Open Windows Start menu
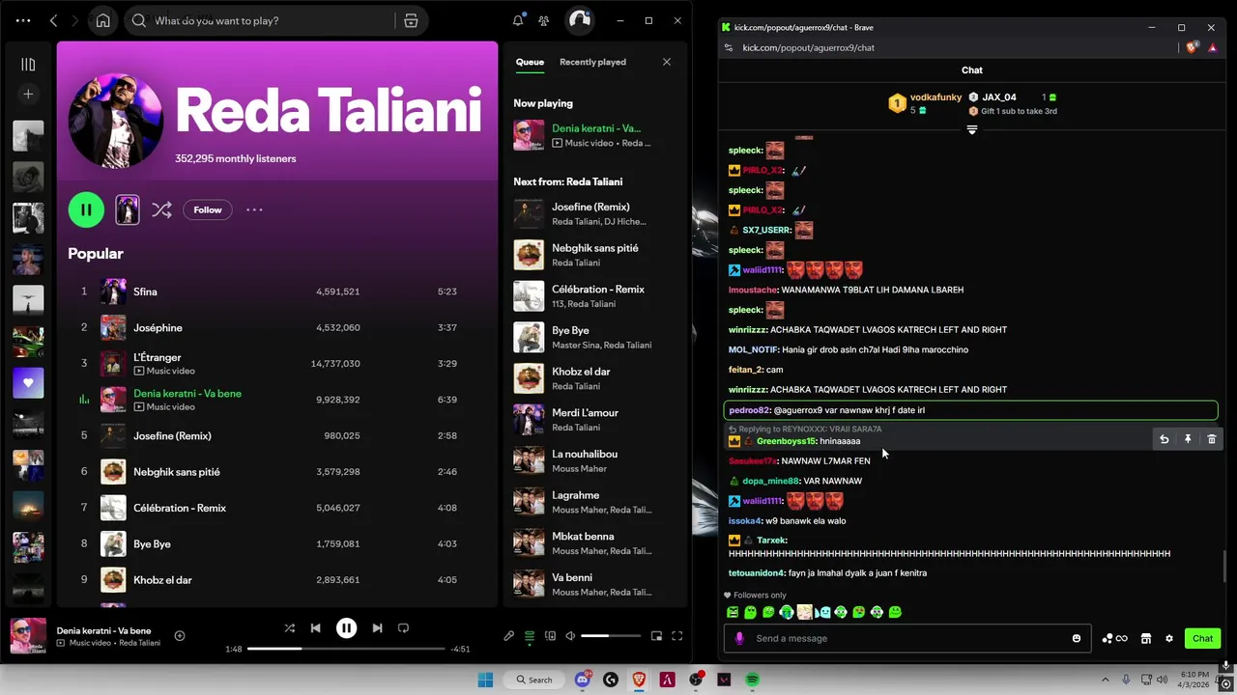The width and height of the screenshot is (1237, 695). 484,680
